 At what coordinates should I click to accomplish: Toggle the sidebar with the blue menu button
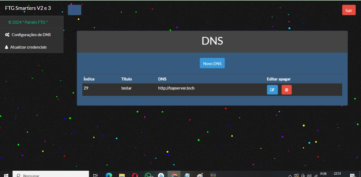74,10
